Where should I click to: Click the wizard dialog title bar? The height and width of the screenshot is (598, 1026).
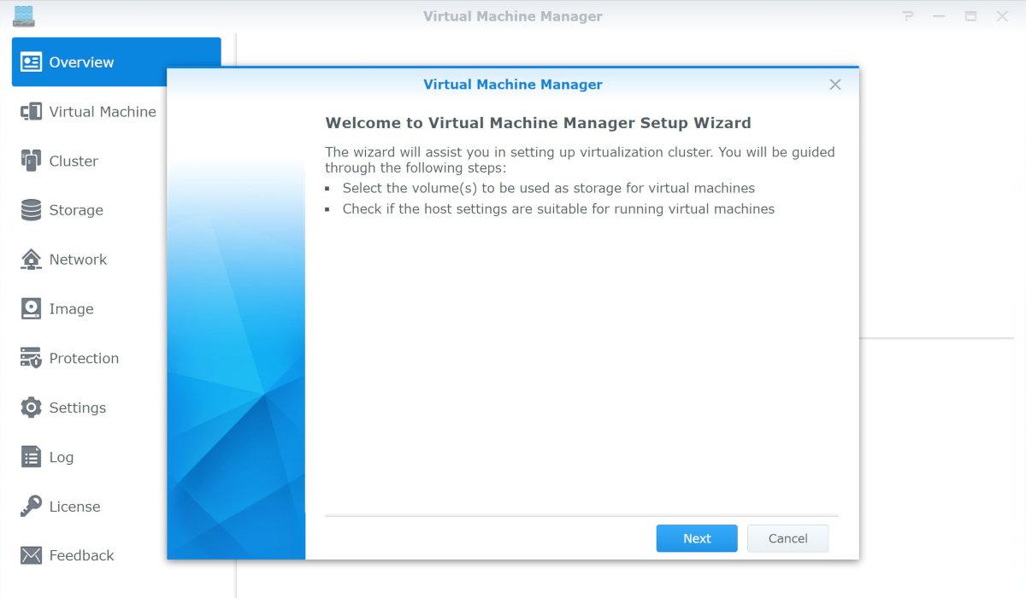tap(513, 85)
